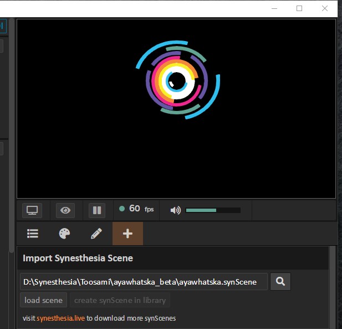Maximize the application window
The image size is (342, 329).
pyautogui.click(x=299, y=8)
